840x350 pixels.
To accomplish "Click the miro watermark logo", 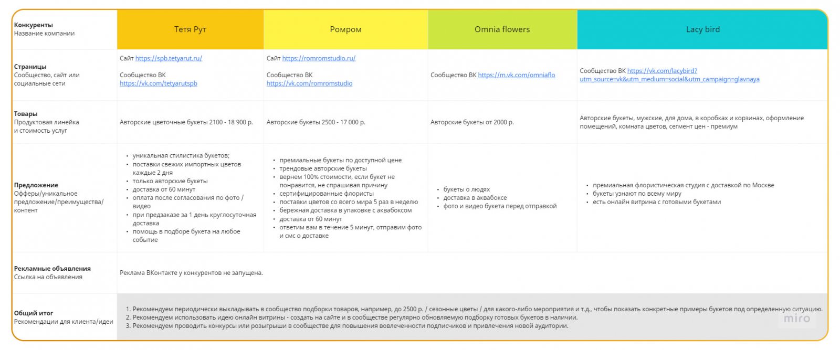I will pyautogui.click(x=797, y=319).
